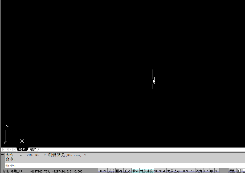Screen dimensions: 245x173
Task: Toggle 正交 ortho mode
Action: click(127, 171)
